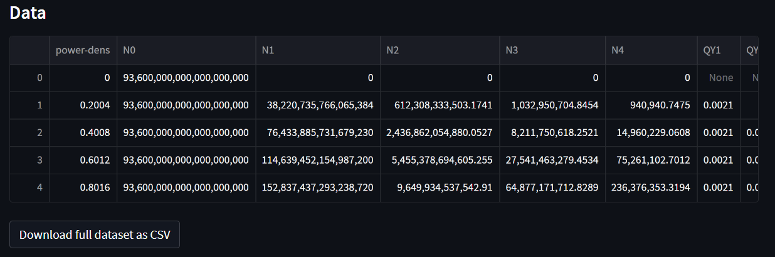The image size is (775, 257).
Task: Select the N1 column header
Action: pyautogui.click(x=318, y=50)
